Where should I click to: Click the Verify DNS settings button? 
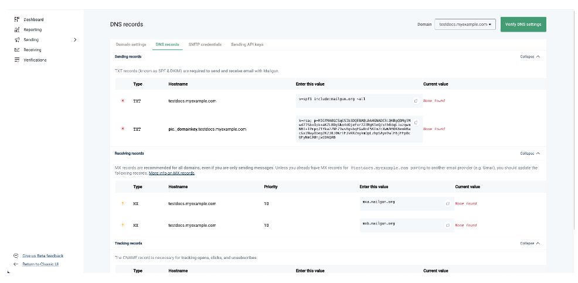click(523, 25)
